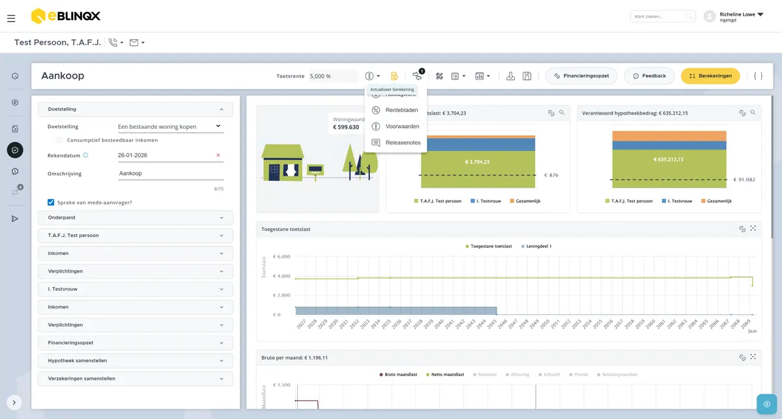Clear the Rekendatum date with red X
Image resolution: width=782 pixels, height=419 pixels.
pos(218,155)
